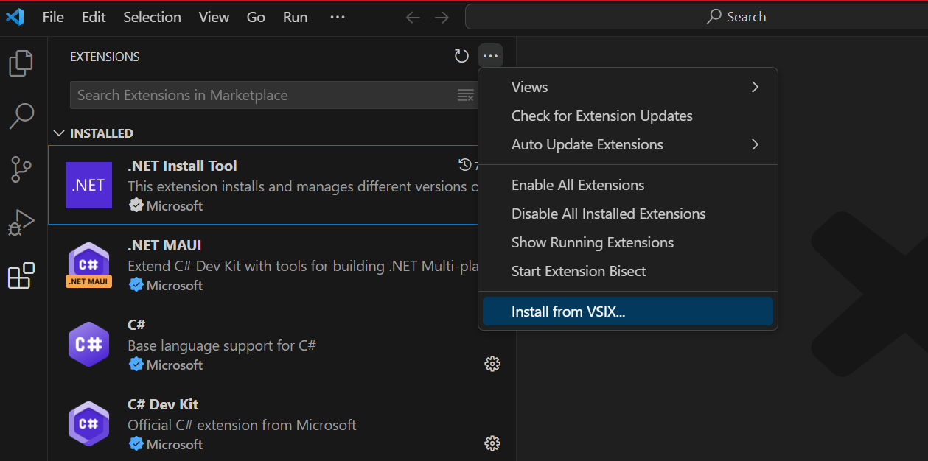Image resolution: width=928 pixels, height=461 pixels.
Task: Toggle the Views and More Actions ellipsis
Action: (x=490, y=57)
